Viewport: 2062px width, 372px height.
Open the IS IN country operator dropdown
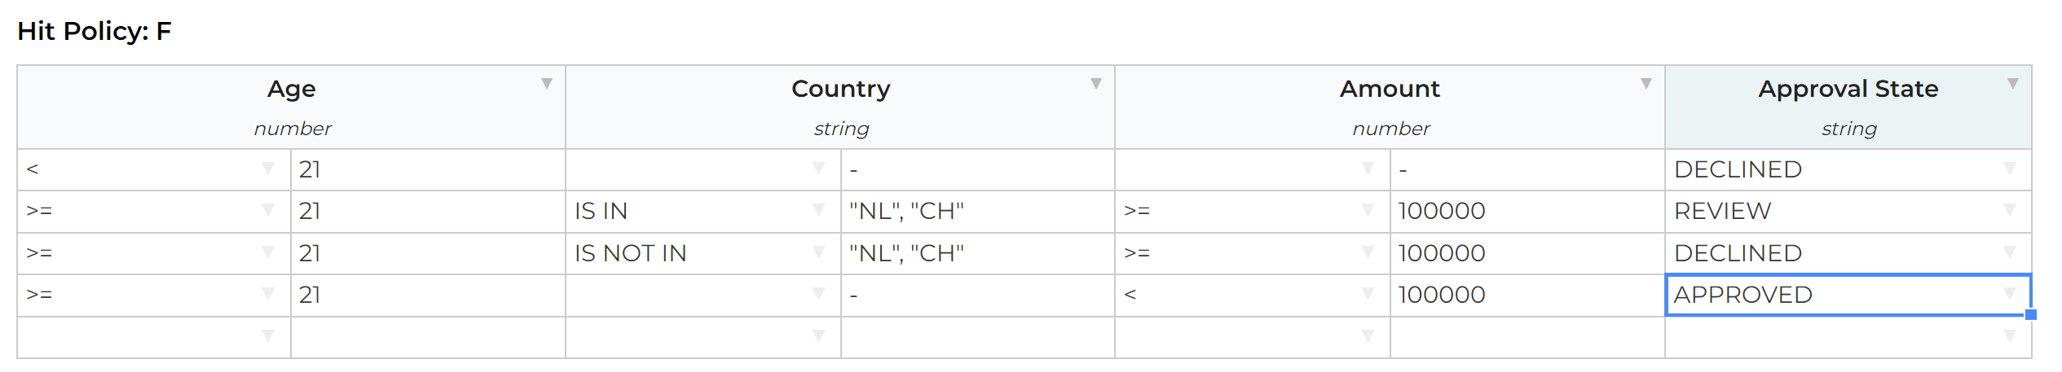(818, 210)
